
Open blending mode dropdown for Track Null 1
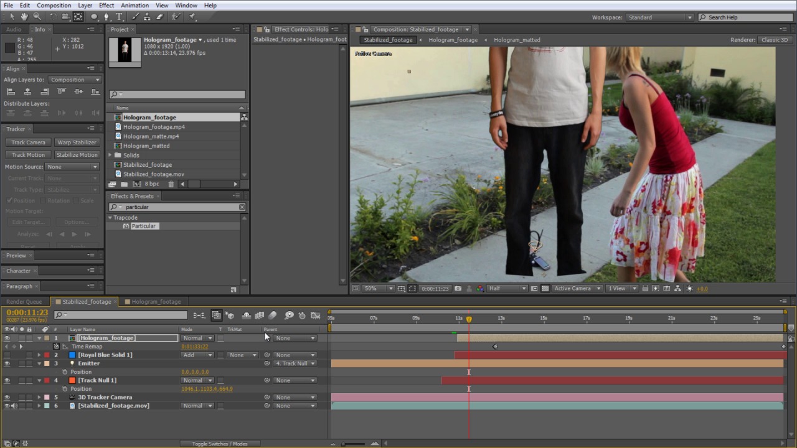[x=197, y=380]
